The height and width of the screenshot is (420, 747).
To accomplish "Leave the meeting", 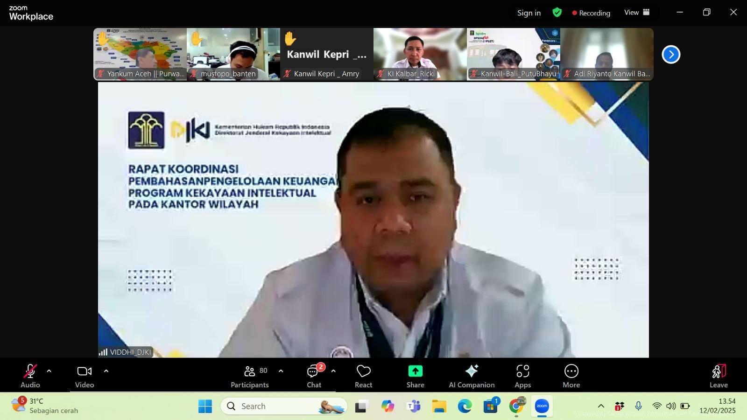I will [719, 376].
